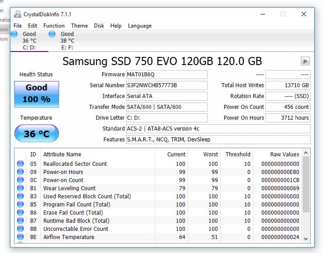331x253 pixels.
Task: Open the Edit menu
Action: pyautogui.click(x=32, y=26)
